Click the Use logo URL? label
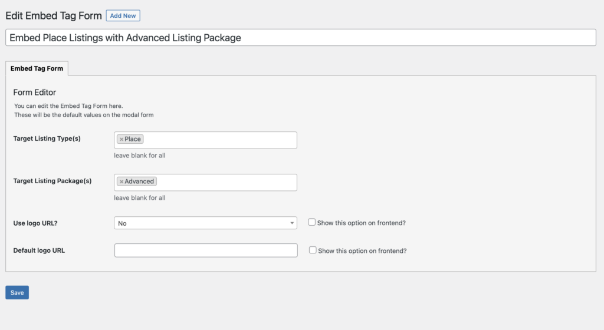604x330 pixels. (35, 223)
